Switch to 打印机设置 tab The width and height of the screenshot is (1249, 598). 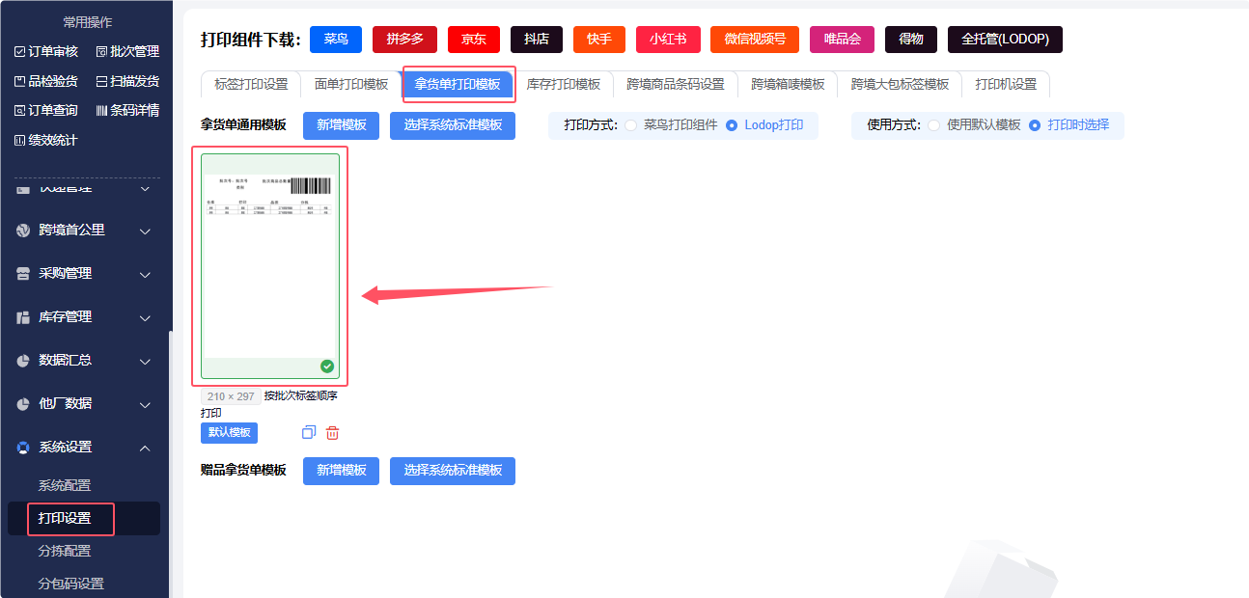click(1006, 85)
